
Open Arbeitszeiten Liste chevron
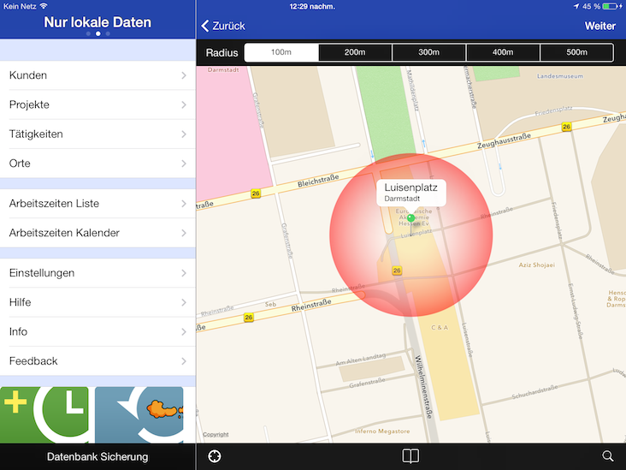pyautogui.click(x=184, y=204)
